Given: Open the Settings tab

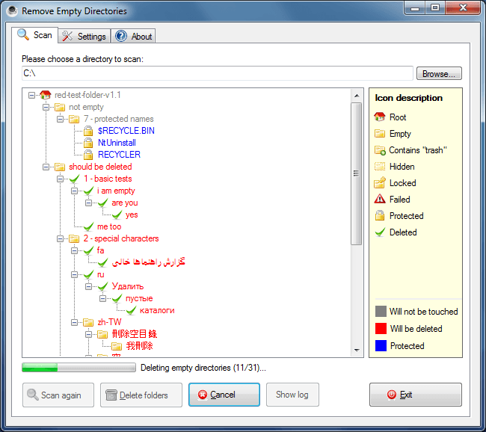Looking at the screenshot, I should tap(84, 37).
